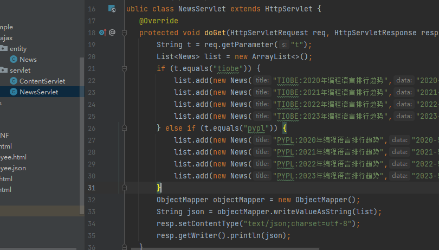Click the News class icon in project tree
Viewport: 439px width, 250px height.
pos(14,60)
